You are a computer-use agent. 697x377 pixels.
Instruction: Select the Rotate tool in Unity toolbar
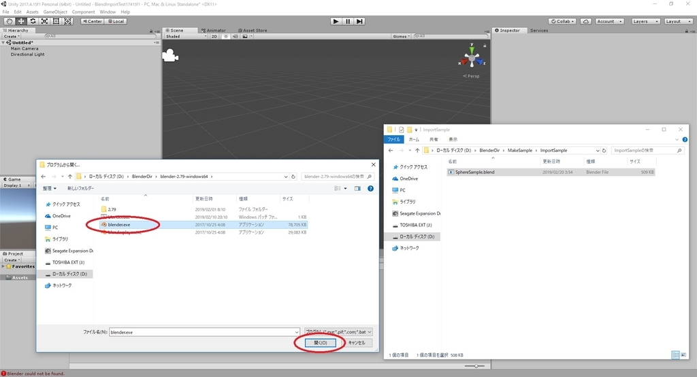click(x=33, y=21)
